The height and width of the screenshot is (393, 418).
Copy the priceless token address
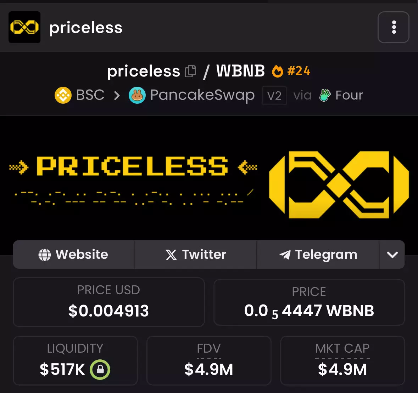tap(191, 71)
